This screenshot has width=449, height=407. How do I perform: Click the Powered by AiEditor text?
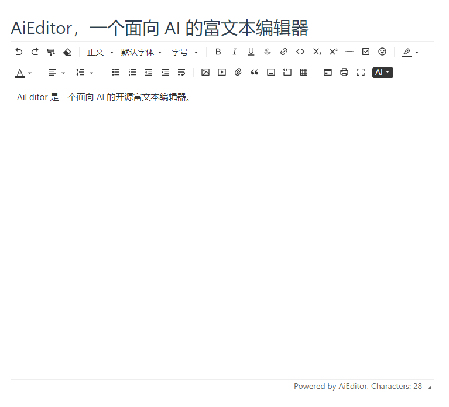330,386
